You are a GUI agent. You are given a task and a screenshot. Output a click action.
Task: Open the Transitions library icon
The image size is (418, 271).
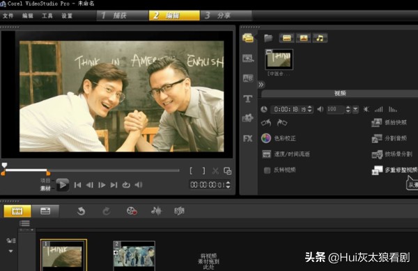click(247, 58)
